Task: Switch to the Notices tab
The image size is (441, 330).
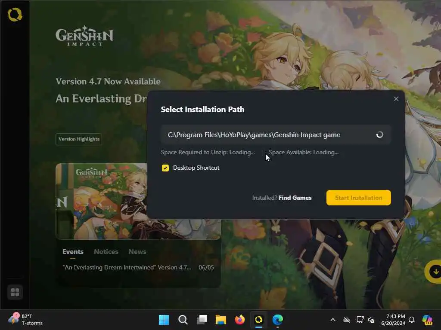Action: [106, 252]
